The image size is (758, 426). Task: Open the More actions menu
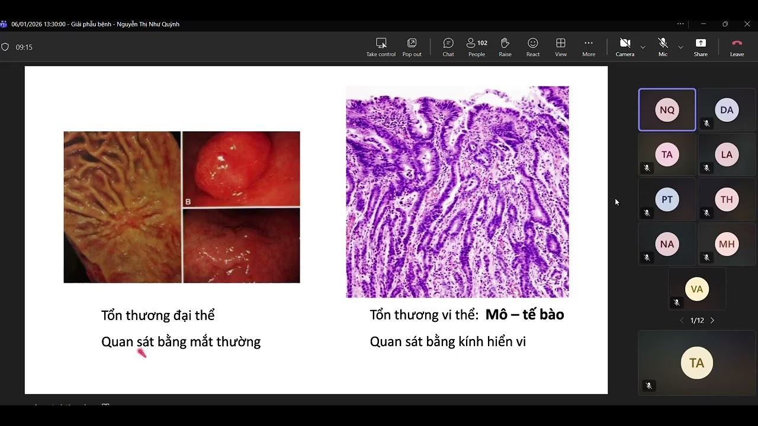(x=589, y=47)
